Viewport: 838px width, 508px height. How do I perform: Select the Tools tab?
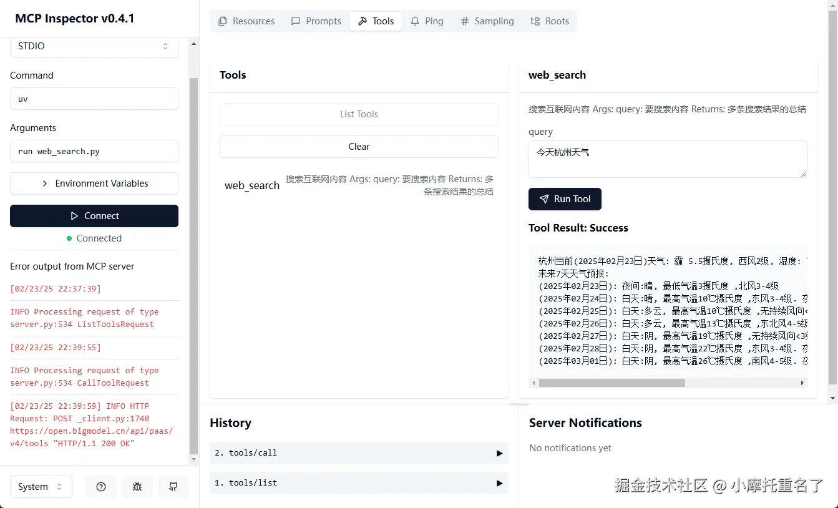(376, 21)
